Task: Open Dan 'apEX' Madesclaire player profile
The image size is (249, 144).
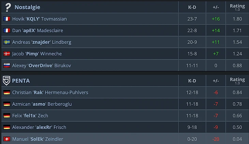Action: pos(38,30)
